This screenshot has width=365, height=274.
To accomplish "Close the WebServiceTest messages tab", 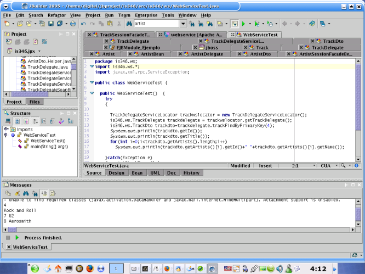I will [8, 248].
